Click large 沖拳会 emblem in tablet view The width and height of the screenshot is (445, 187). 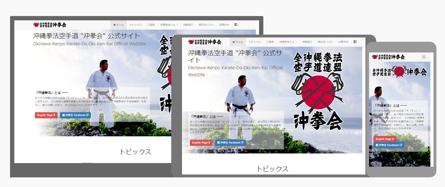[318, 91]
